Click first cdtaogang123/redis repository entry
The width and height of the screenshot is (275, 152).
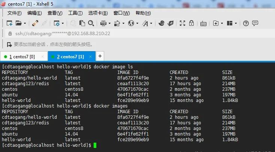click(25, 84)
